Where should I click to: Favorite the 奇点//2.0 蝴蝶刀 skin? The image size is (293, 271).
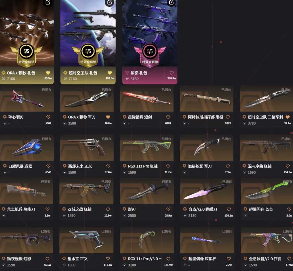coord(229,209)
